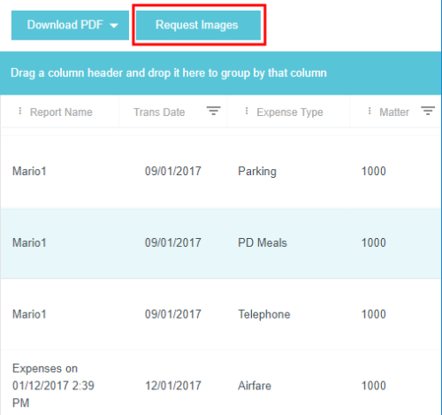The height and width of the screenshot is (415, 442).
Task: Click matter 1000 in Parking row
Action: coord(373,171)
